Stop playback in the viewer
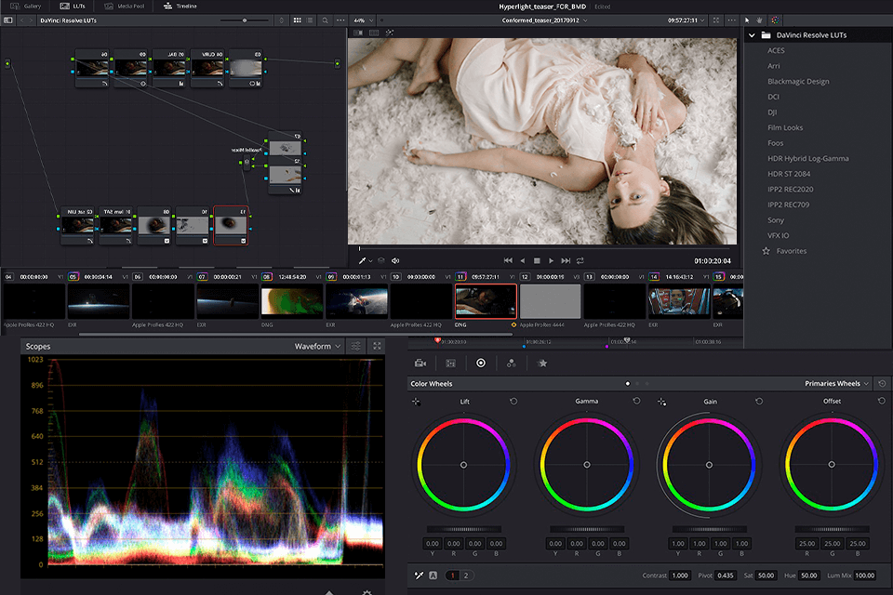Image resolution: width=893 pixels, height=595 pixels. [537, 260]
